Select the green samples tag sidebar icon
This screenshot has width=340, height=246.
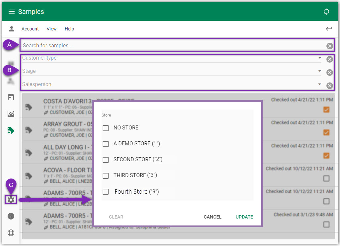pos(11,131)
